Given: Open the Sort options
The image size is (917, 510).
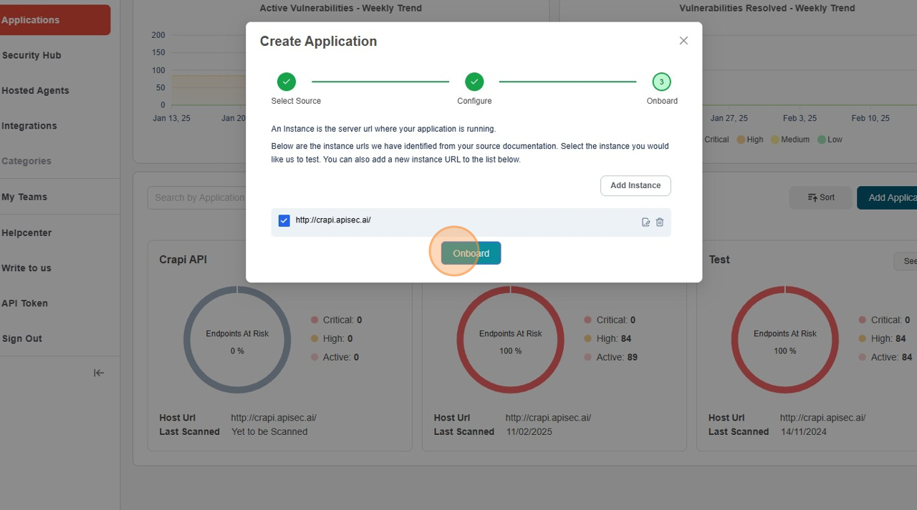Looking at the screenshot, I should pyautogui.click(x=821, y=197).
